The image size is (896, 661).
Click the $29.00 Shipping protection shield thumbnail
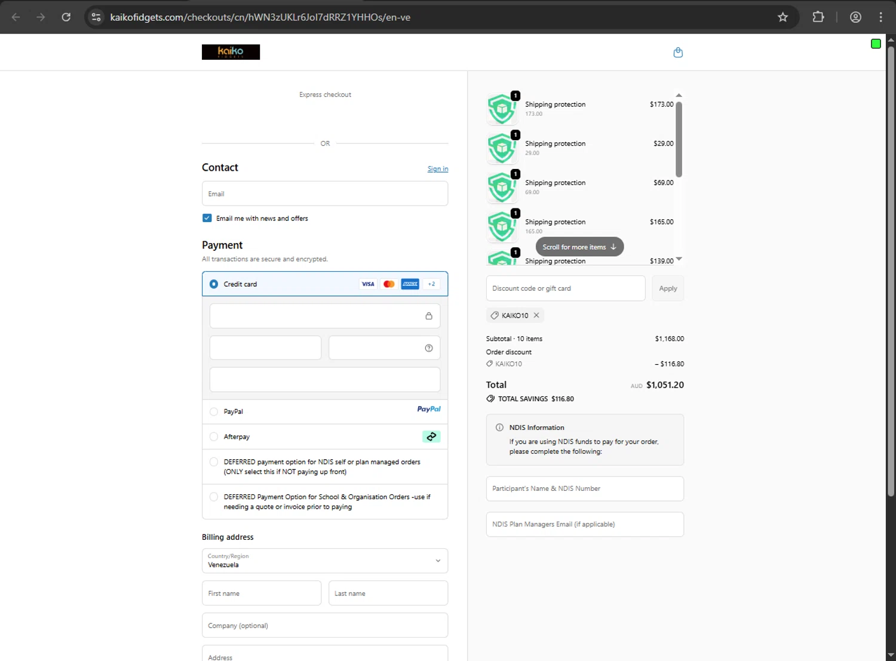click(x=502, y=148)
